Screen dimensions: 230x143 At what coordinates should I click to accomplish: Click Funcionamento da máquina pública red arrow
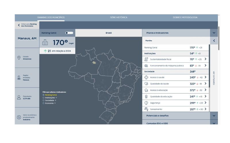click(x=196, y=66)
